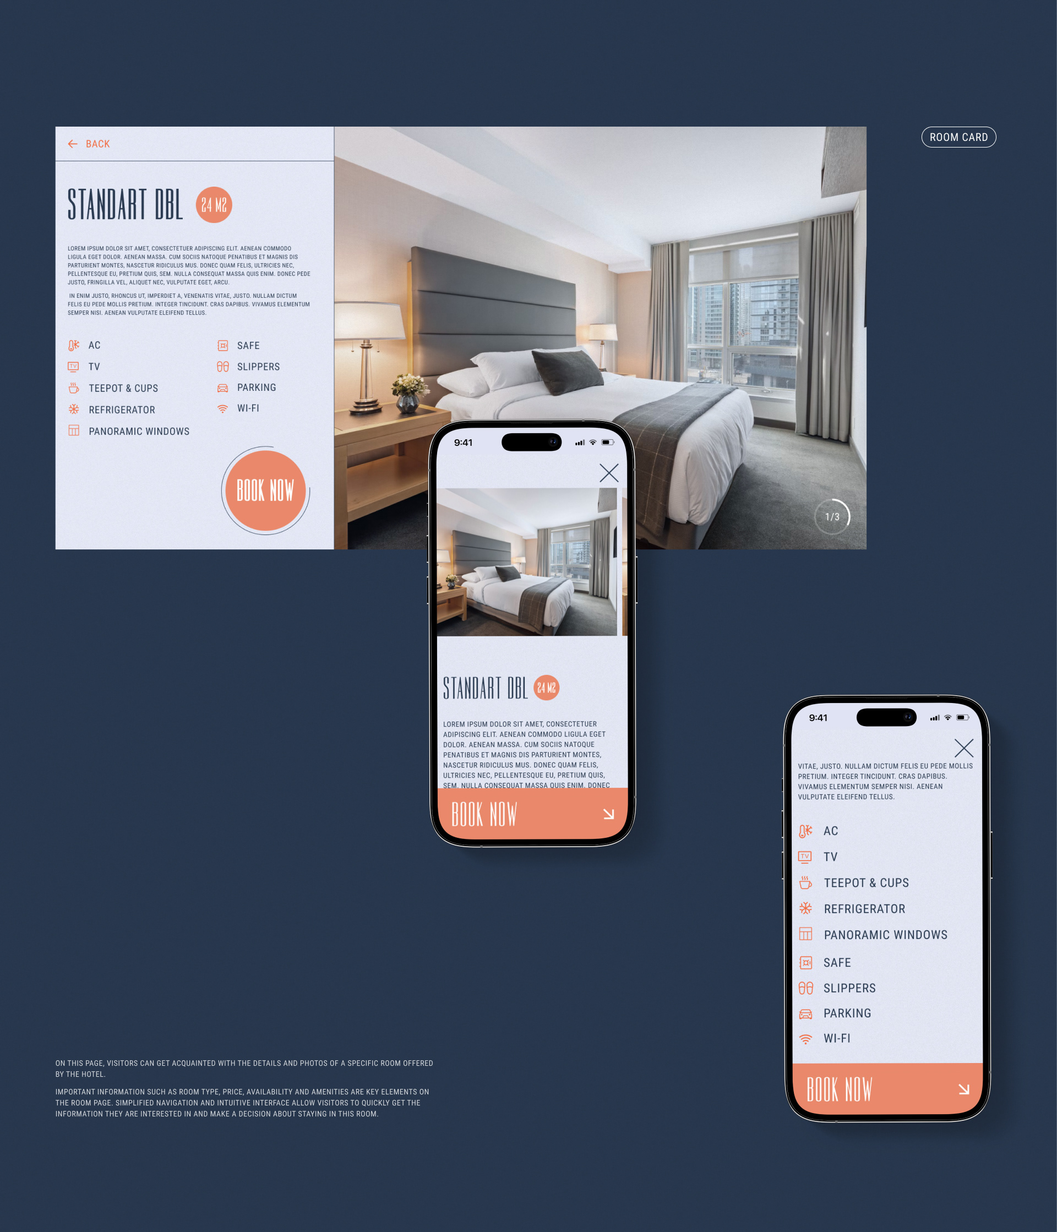Click the Slippers amenity icon
Image resolution: width=1057 pixels, height=1232 pixels.
coord(223,367)
